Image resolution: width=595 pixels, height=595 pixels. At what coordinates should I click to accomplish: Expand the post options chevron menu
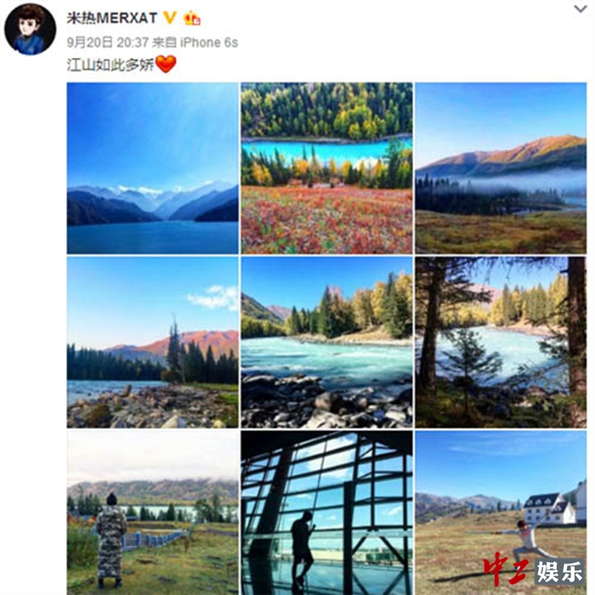point(581,8)
